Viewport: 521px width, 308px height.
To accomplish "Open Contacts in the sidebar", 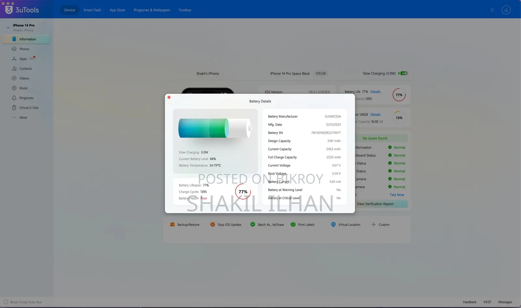I will (26, 68).
